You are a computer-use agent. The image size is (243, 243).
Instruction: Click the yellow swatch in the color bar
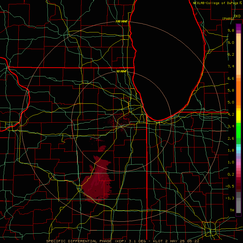pos(238,116)
